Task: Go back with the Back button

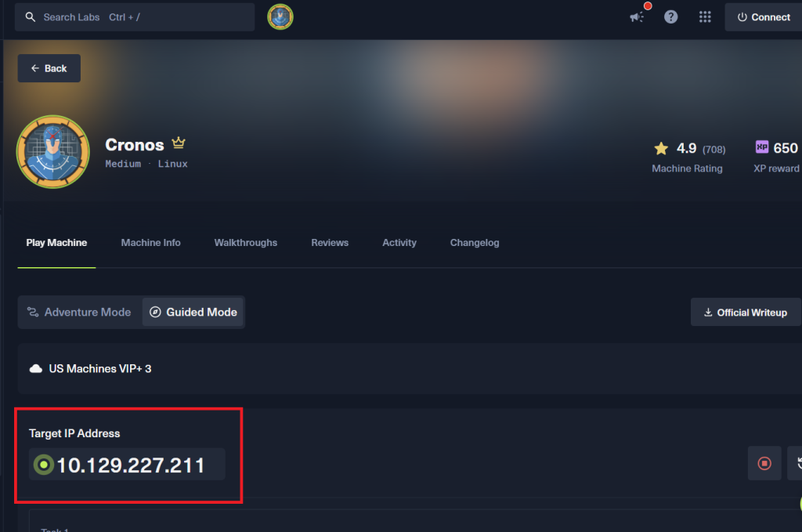Action: pos(49,68)
